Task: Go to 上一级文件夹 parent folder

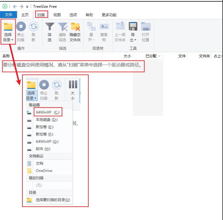Action: pyautogui.click(x=120, y=32)
